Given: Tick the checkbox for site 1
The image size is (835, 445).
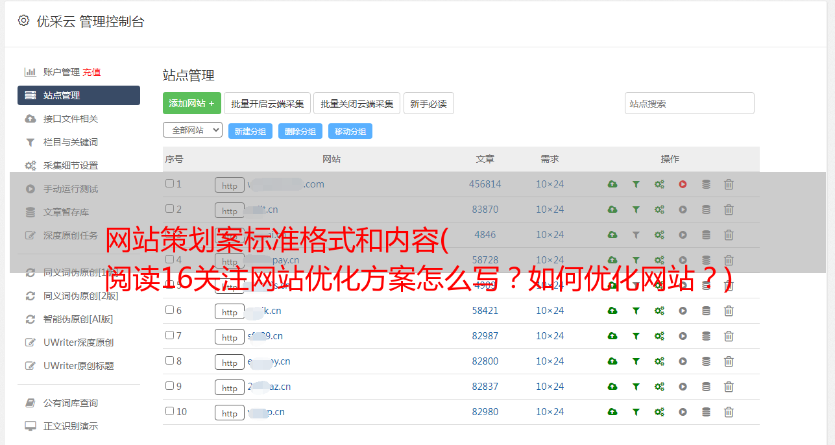Looking at the screenshot, I should (169, 184).
